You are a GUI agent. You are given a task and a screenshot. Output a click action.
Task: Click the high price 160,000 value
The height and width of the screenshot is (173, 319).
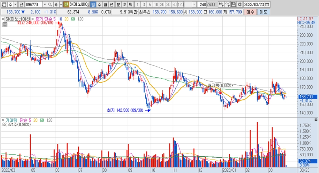coord(215,12)
